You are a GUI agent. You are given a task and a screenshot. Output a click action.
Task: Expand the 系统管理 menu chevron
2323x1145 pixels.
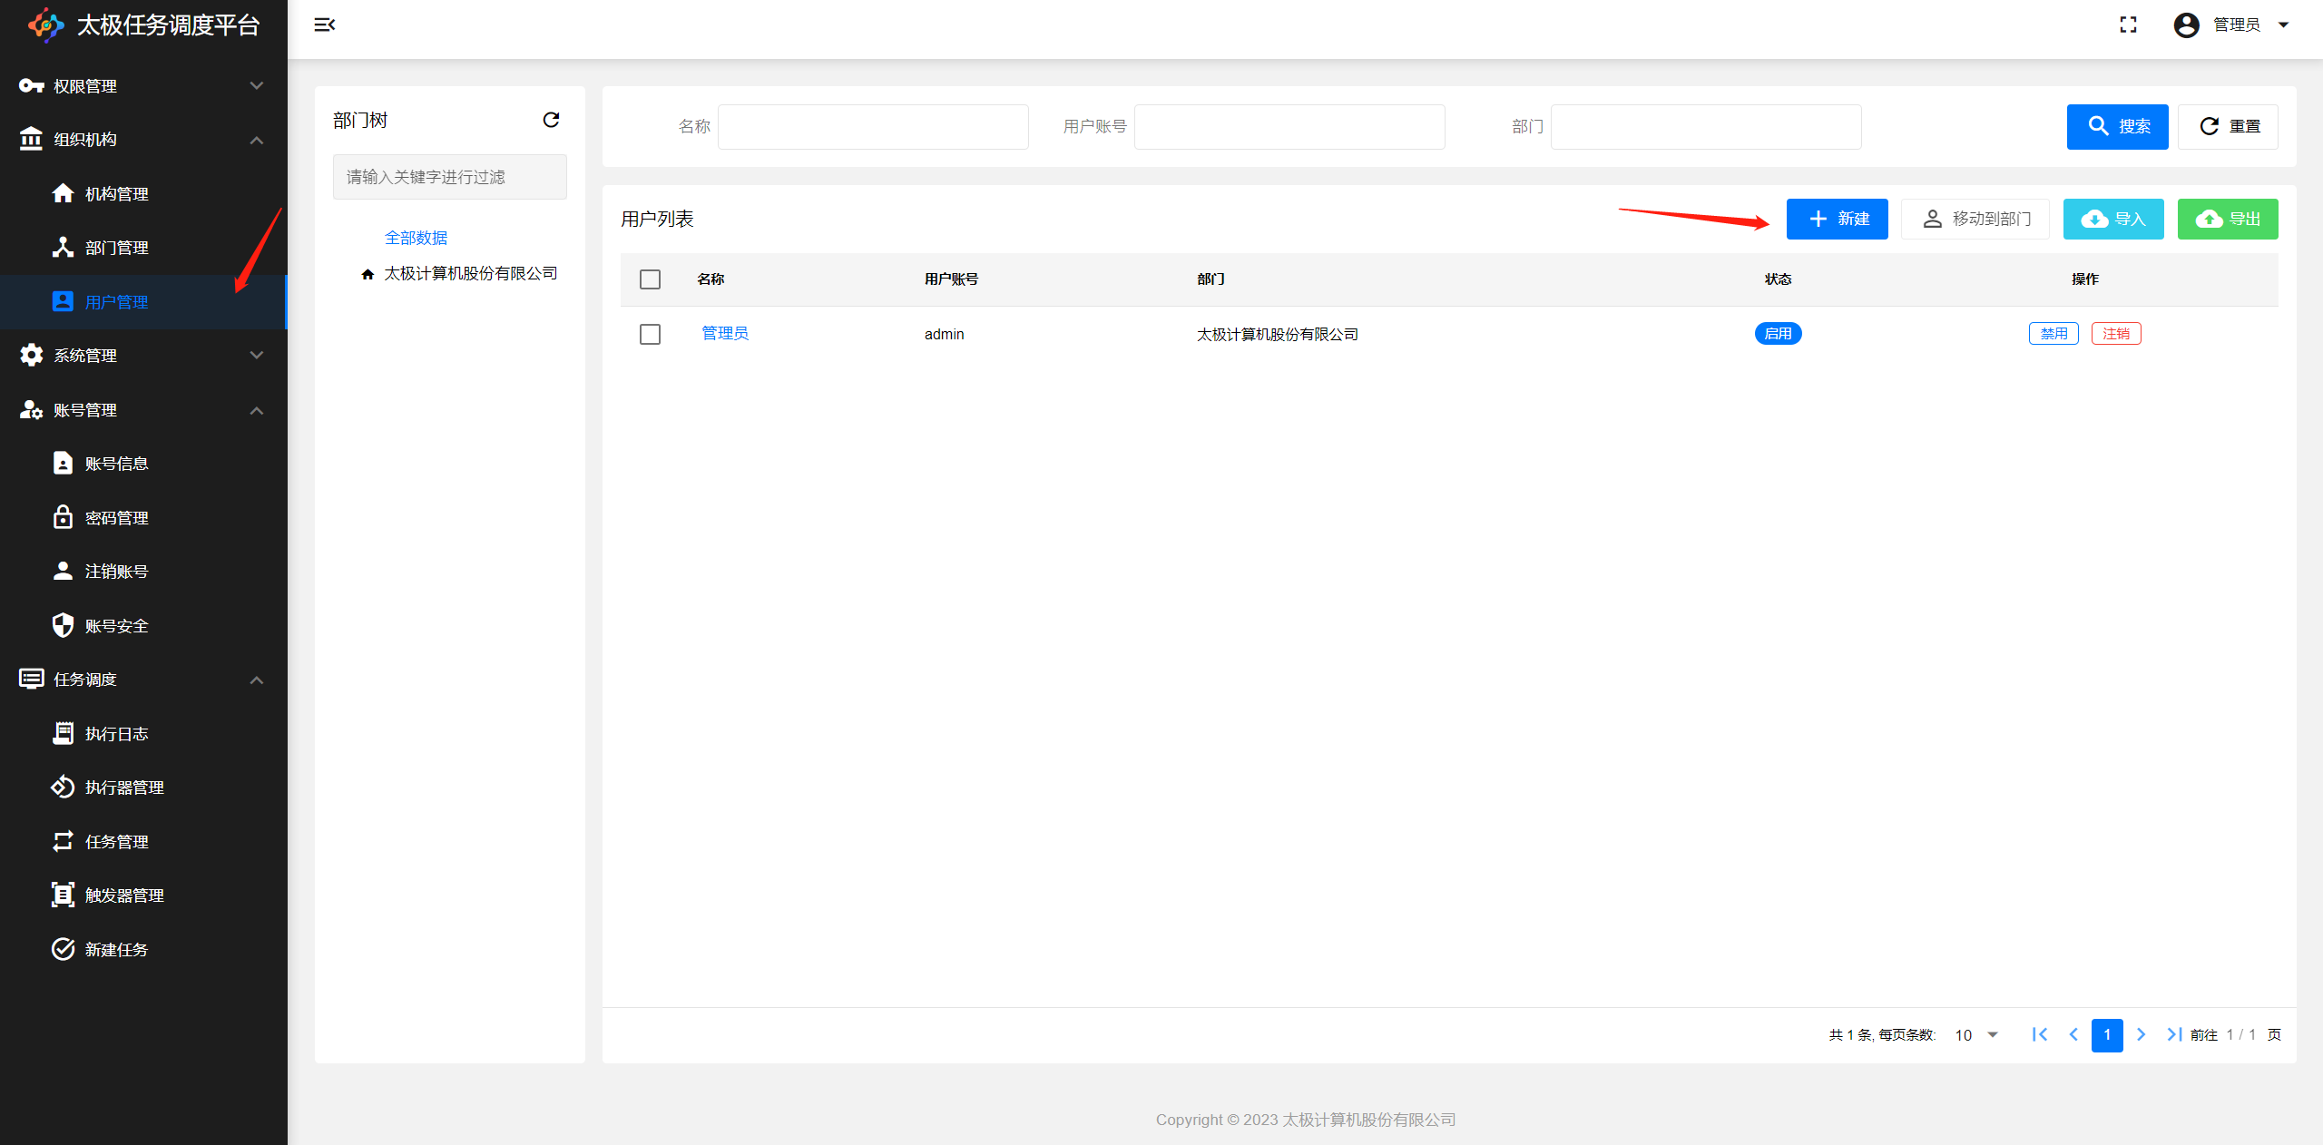point(257,355)
